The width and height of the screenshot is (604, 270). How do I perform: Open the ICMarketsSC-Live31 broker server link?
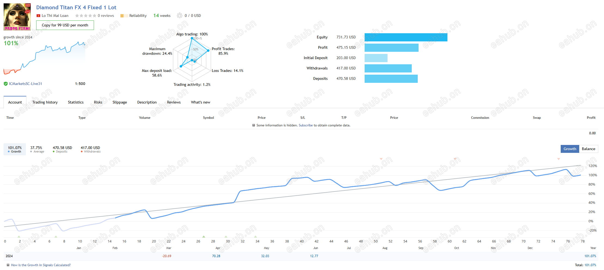(26, 84)
